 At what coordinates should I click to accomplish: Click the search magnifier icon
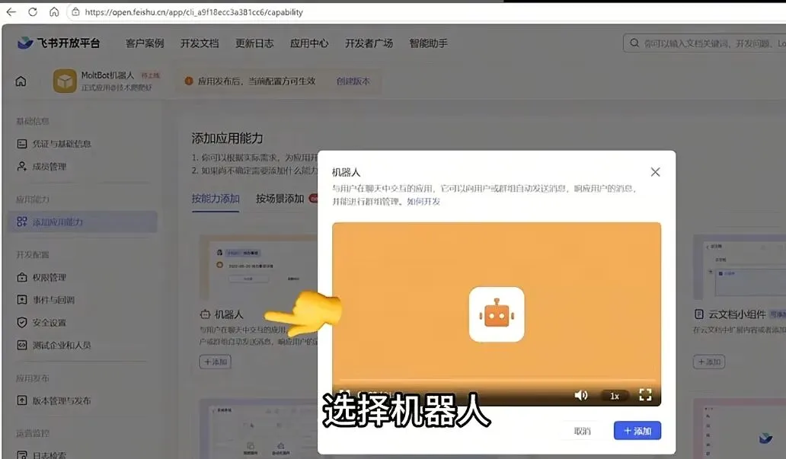click(x=634, y=43)
